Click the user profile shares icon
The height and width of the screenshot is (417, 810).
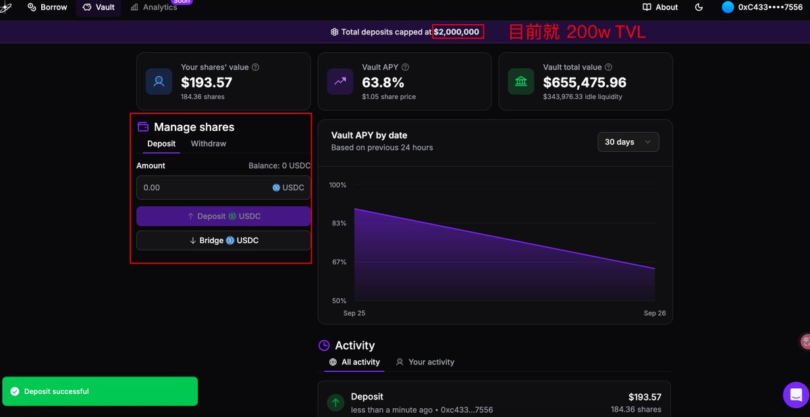coord(159,82)
